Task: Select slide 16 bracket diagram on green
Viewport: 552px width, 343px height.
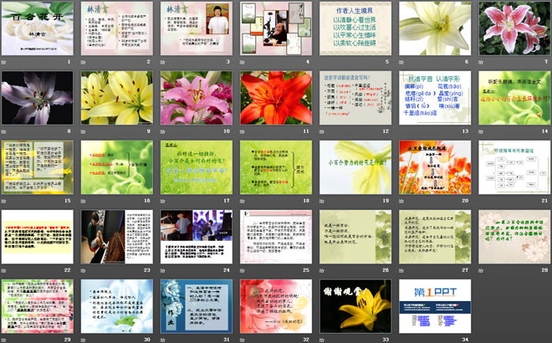Action: point(117,167)
